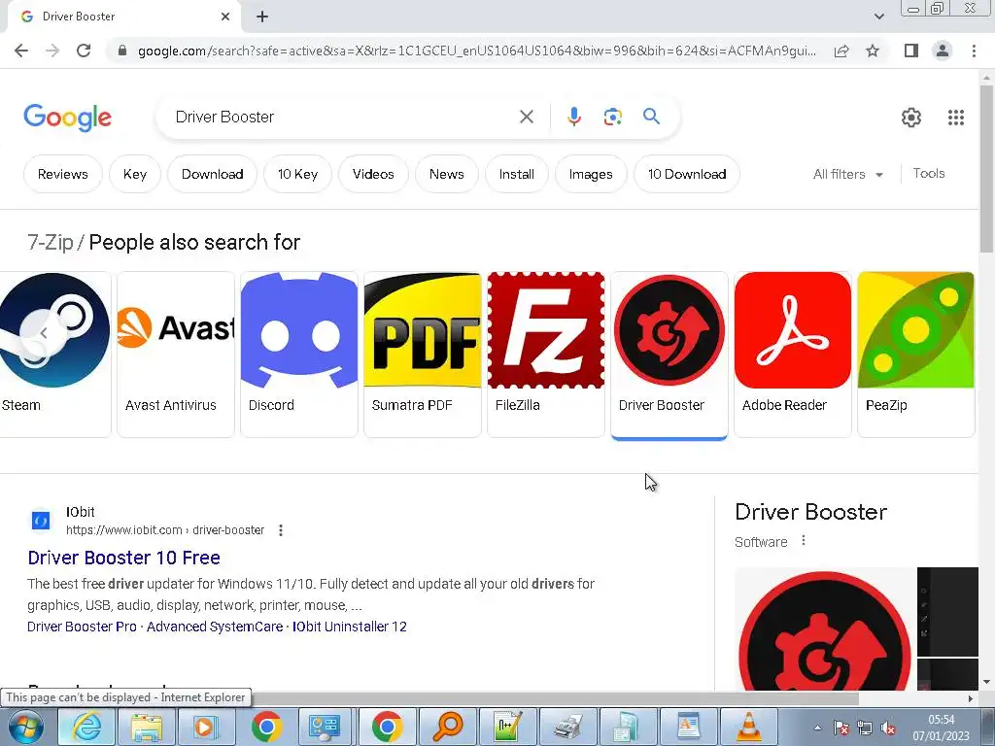Focus the Chrome address bar
The height and width of the screenshot is (746, 995).
pyautogui.click(x=476, y=51)
